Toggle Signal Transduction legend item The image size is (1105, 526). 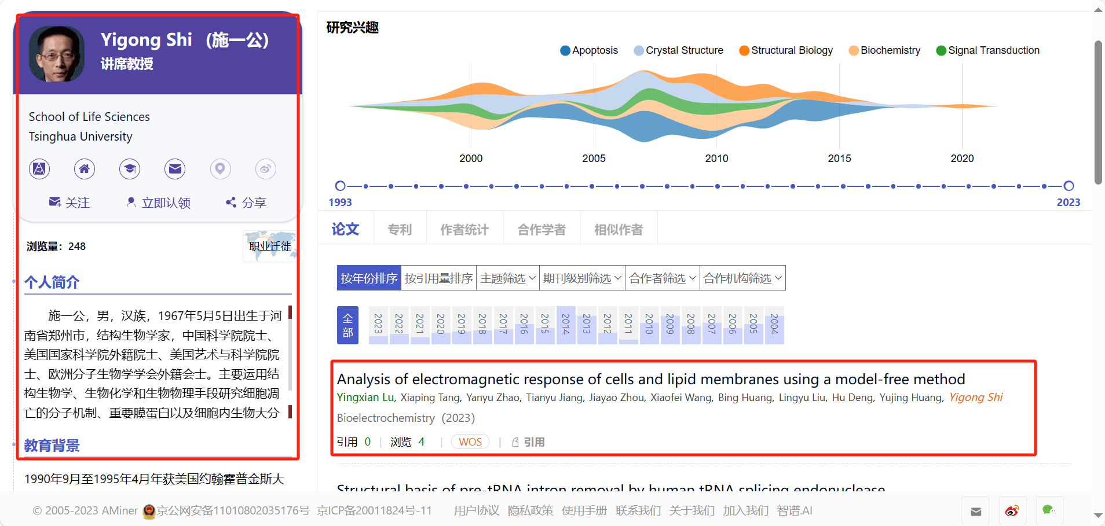[987, 50]
